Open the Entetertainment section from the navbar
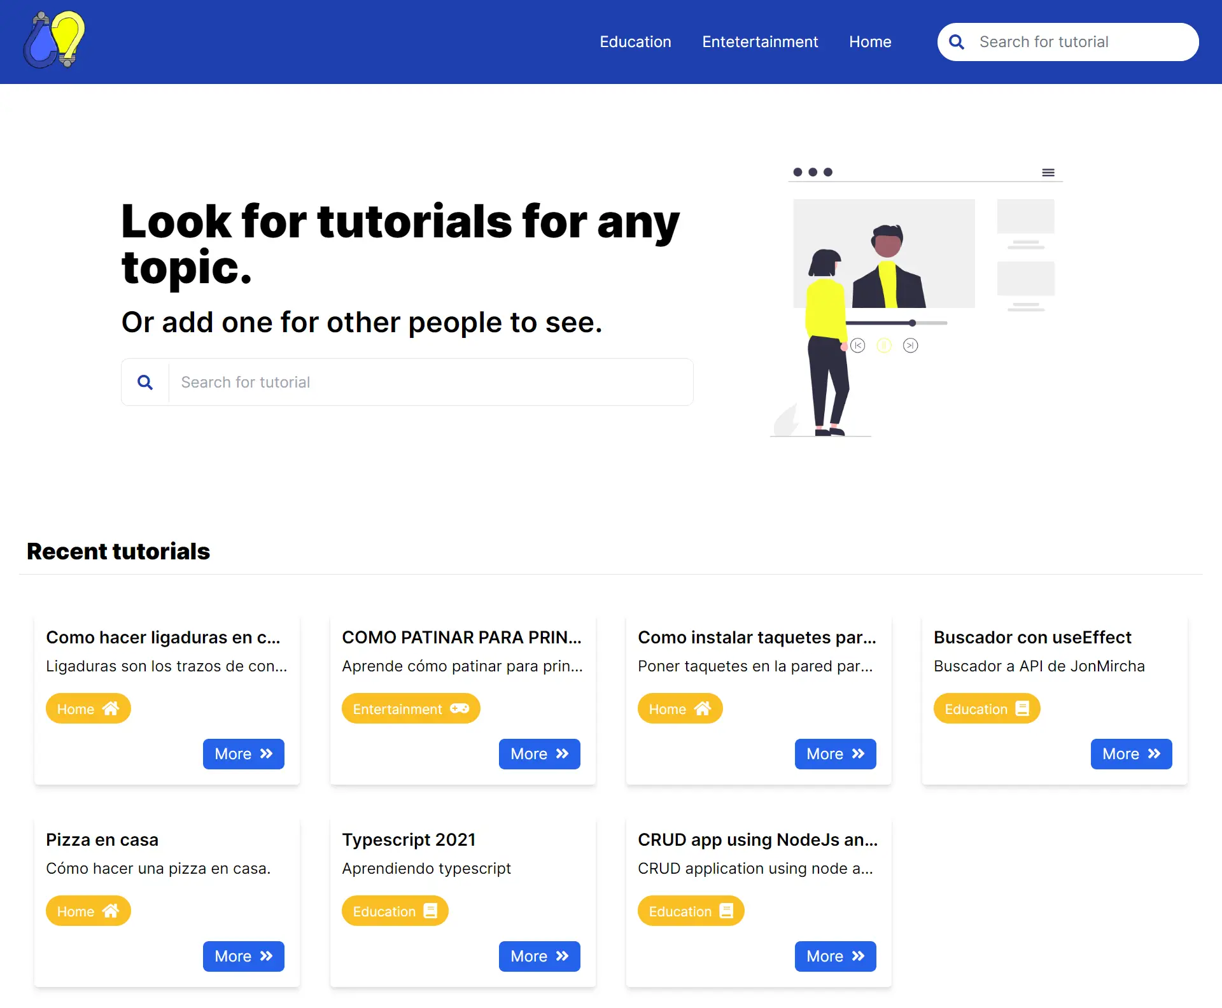Image resolution: width=1222 pixels, height=1008 pixels. click(760, 41)
